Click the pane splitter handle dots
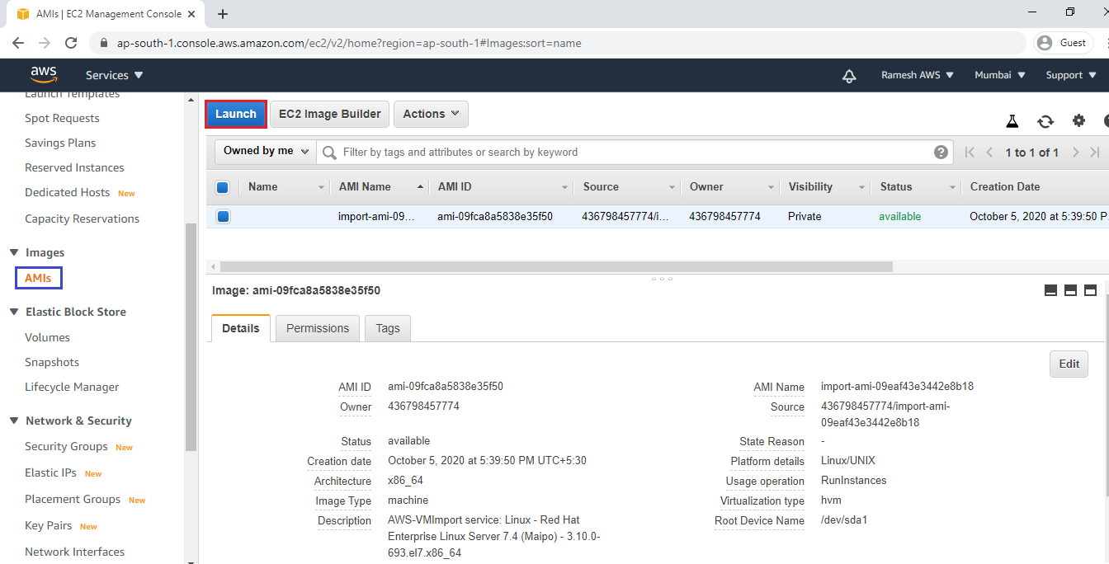Viewport: 1109px width, 564px height. point(662,279)
